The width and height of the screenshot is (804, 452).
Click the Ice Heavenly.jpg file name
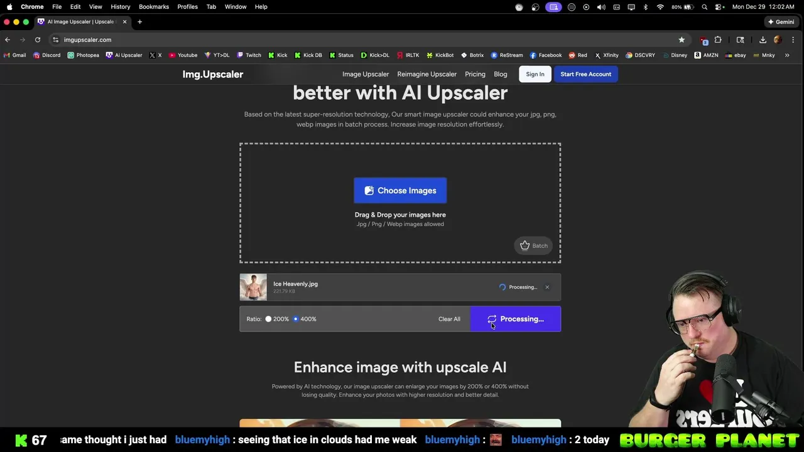[295, 284]
